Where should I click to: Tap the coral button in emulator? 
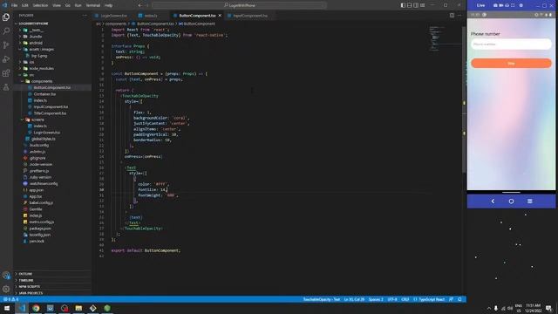(x=511, y=64)
